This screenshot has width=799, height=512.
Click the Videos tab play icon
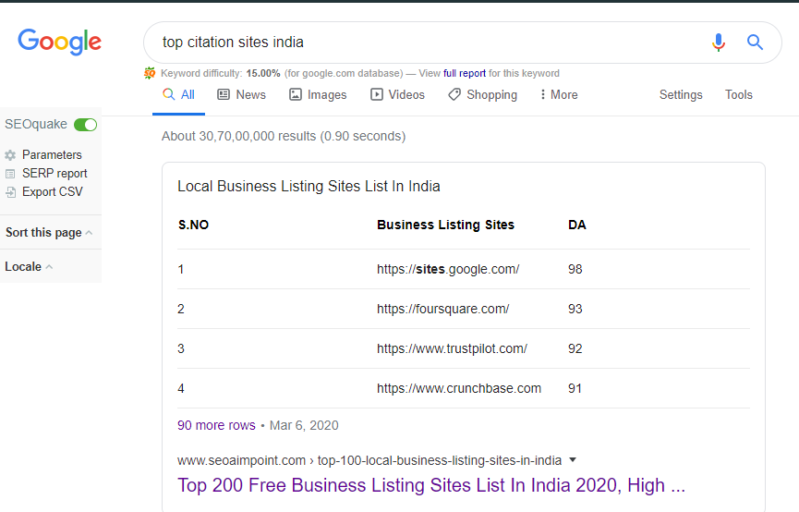click(377, 94)
